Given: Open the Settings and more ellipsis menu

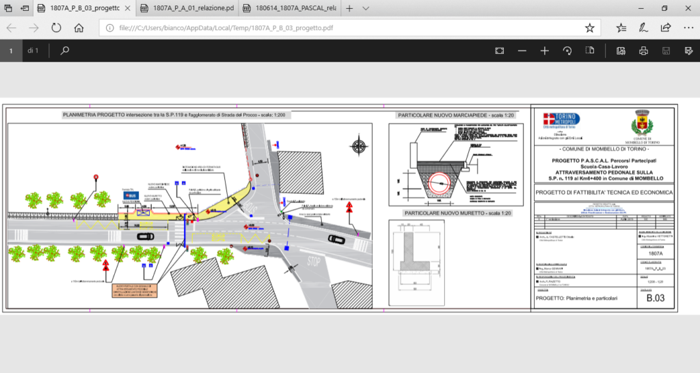Looking at the screenshot, I should coord(688,28).
